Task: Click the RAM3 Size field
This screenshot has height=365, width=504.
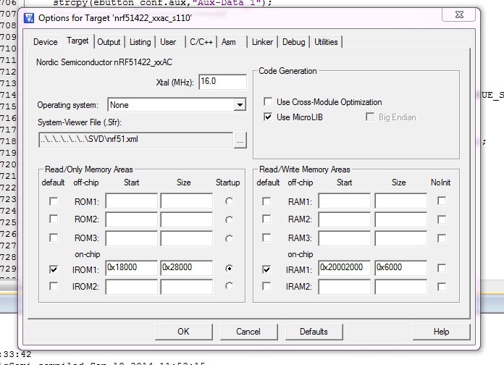Action: coord(401,238)
